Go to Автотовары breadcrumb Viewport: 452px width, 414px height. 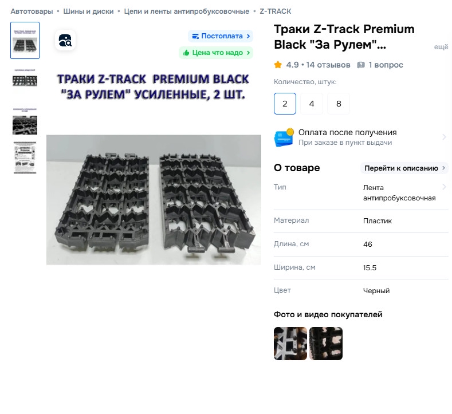pyautogui.click(x=32, y=11)
